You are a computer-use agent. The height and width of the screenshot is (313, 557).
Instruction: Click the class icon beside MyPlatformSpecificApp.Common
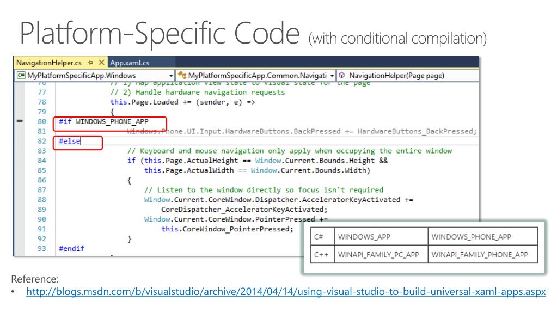click(182, 75)
